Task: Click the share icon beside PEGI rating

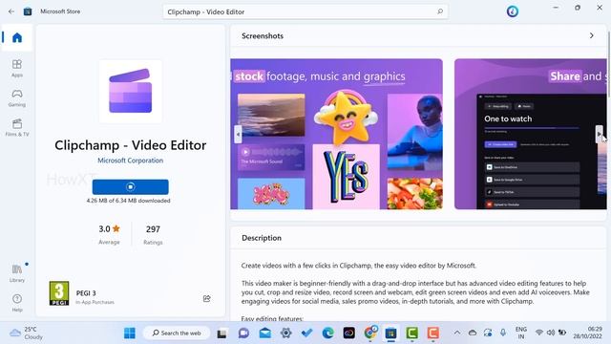Action: [206, 298]
